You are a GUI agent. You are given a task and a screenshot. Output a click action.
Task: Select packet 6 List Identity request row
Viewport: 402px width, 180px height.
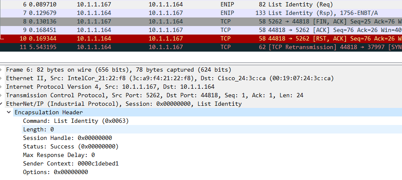pos(201,4)
